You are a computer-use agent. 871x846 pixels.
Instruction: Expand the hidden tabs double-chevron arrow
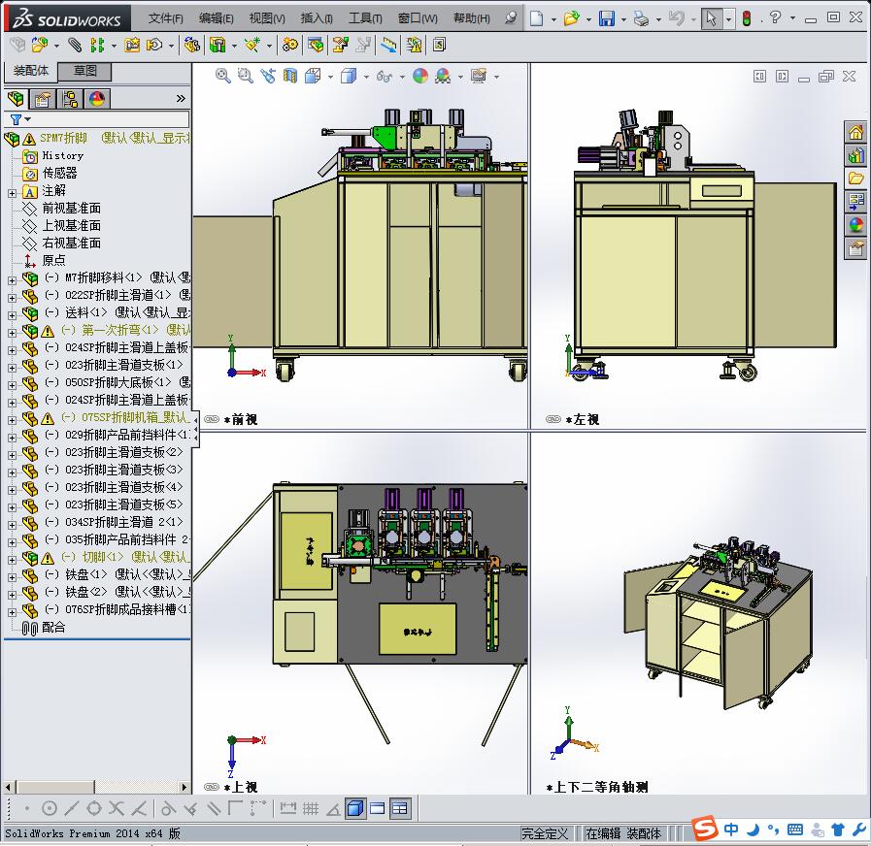[x=181, y=99]
